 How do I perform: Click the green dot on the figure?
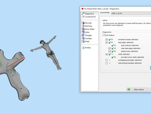[x=51, y=55]
